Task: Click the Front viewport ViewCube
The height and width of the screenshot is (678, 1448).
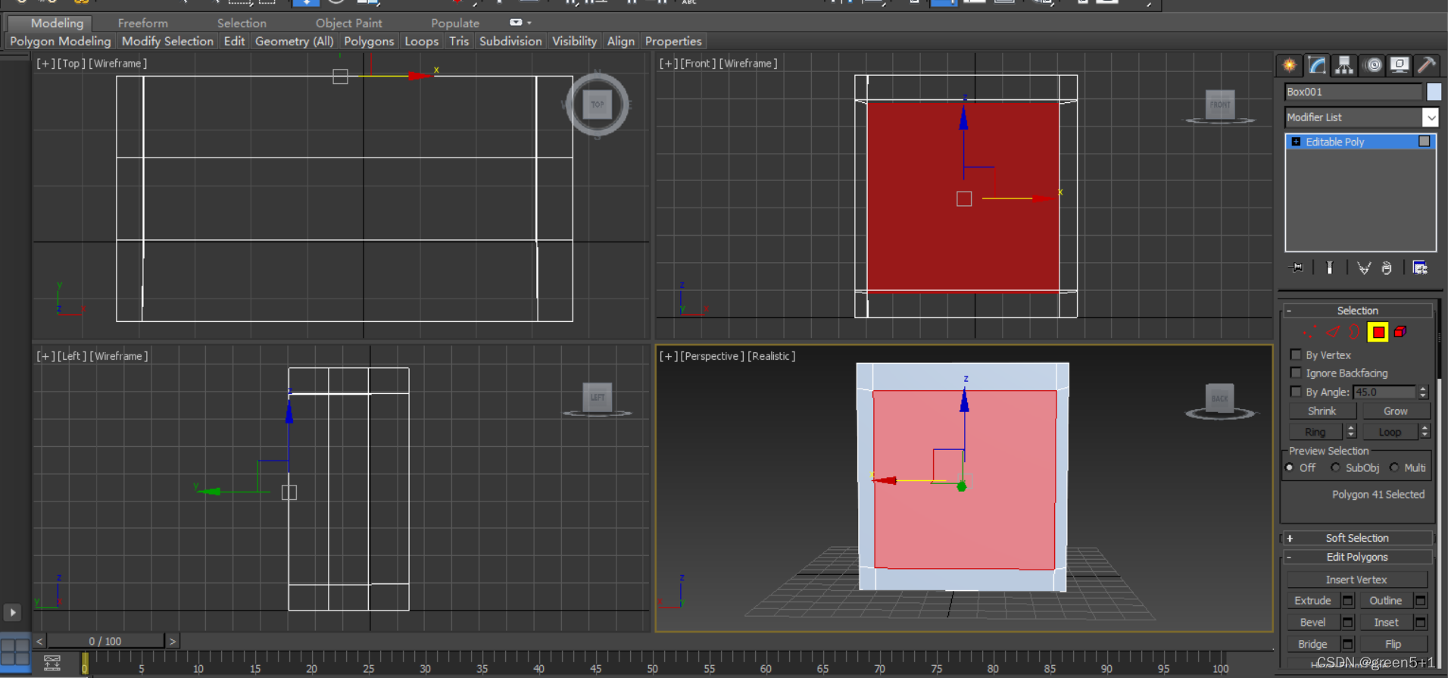Action: [1220, 105]
